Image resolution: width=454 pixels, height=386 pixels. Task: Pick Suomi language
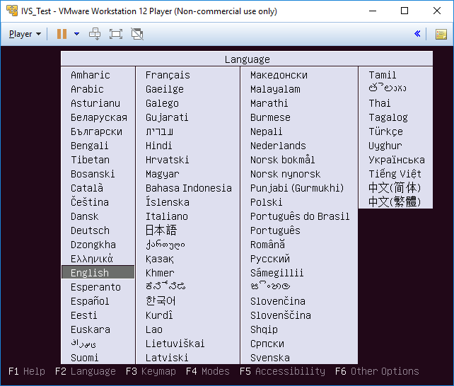(x=85, y=358)
